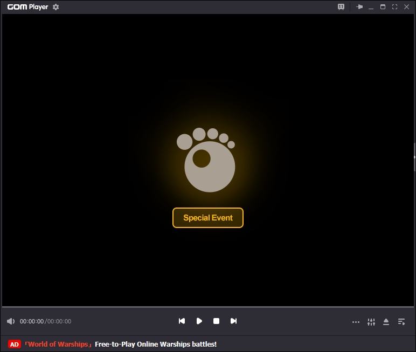The image size is (416, 352).
Task: Minimize the GOM Player window
Action: point(371,8)
